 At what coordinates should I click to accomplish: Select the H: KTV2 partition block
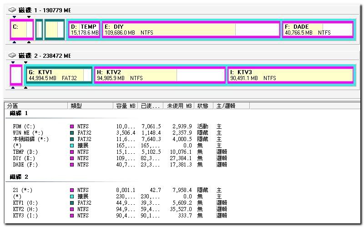tap(160, 75)
